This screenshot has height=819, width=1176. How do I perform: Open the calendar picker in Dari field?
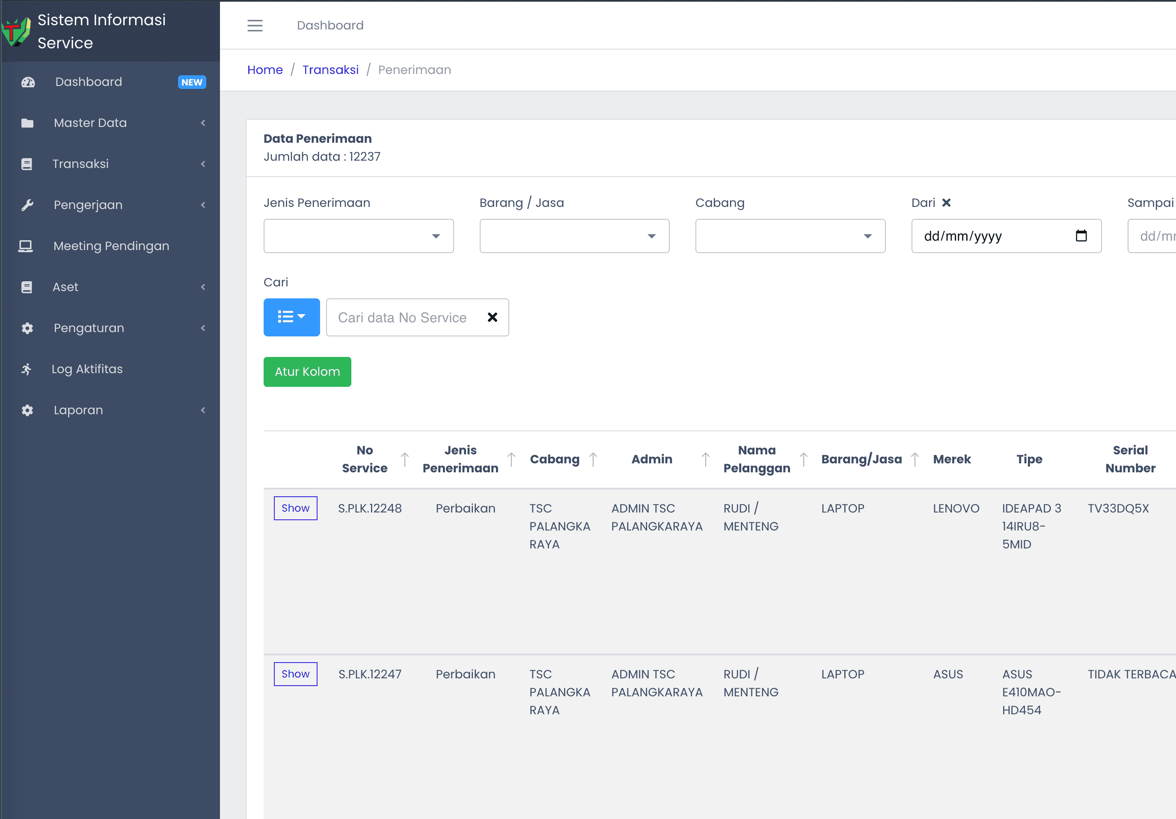pos(1081,236)
